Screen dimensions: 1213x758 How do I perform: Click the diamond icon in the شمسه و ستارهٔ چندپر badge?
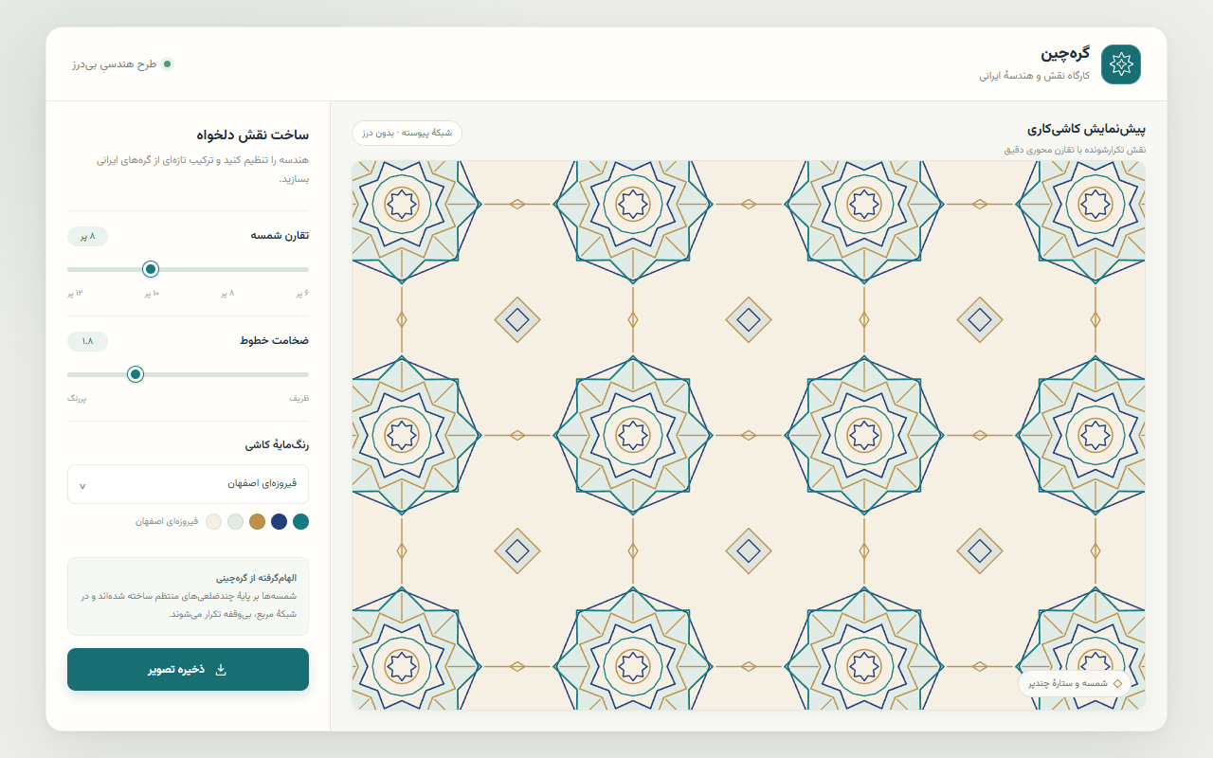point(1117,683)
